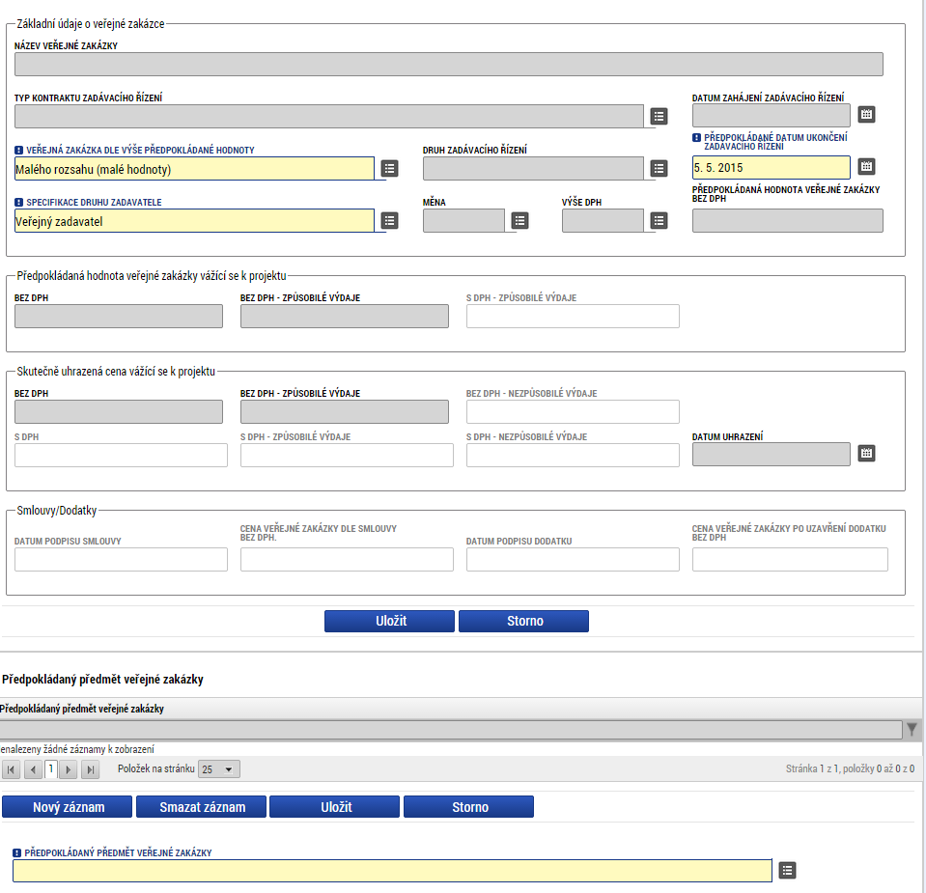926x893 pixels.
Task: Click info icon next to Veřejná zakázka dle výše
Action: (x=18, y=150)
